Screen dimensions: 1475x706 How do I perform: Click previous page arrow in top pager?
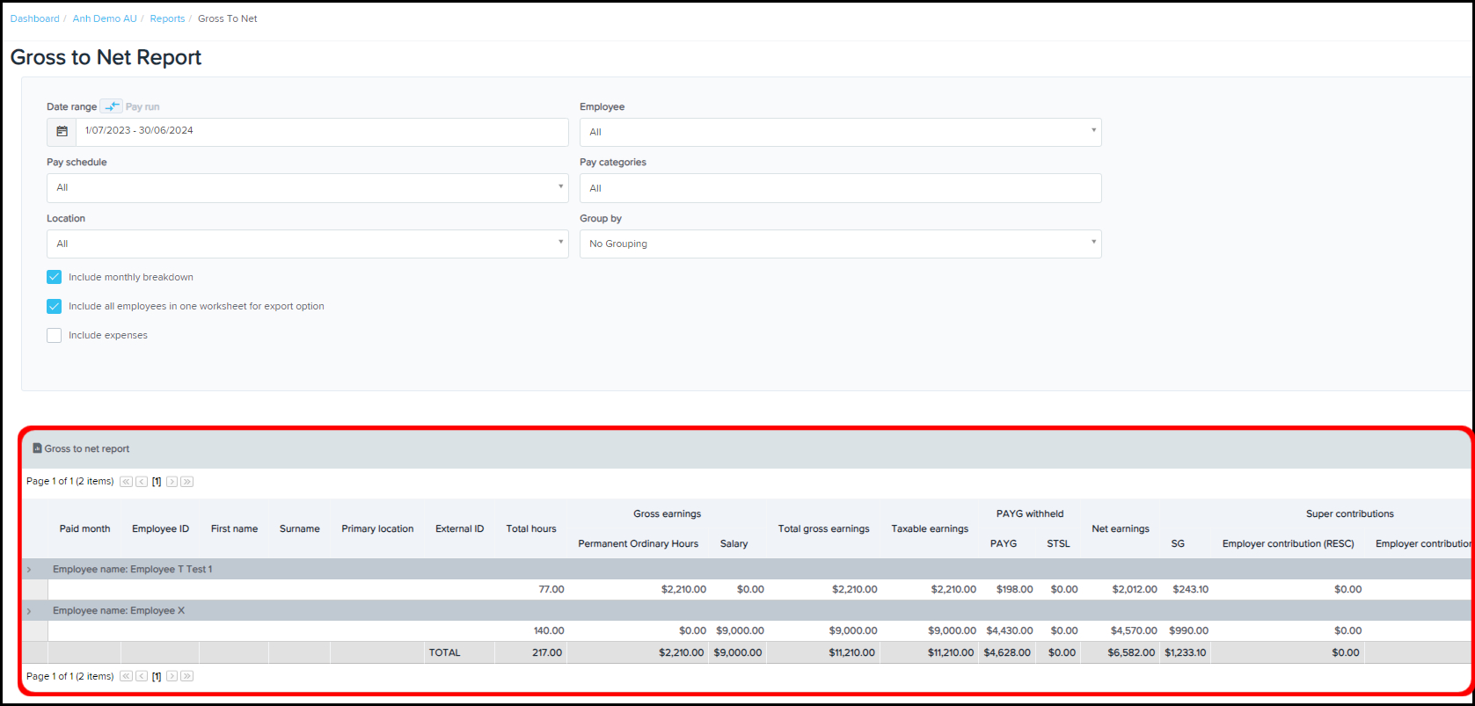[x=142, y=482]
